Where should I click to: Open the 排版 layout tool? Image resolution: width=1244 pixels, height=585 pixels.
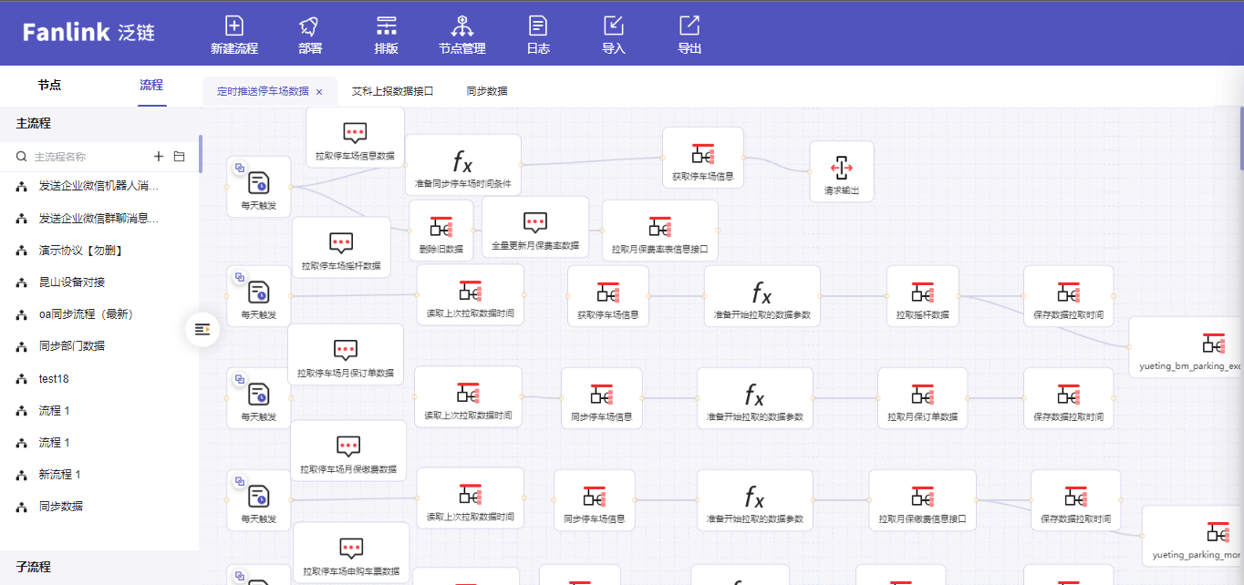point(386,27)
